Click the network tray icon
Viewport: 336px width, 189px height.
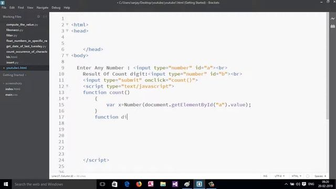click(x=292, y=184)
